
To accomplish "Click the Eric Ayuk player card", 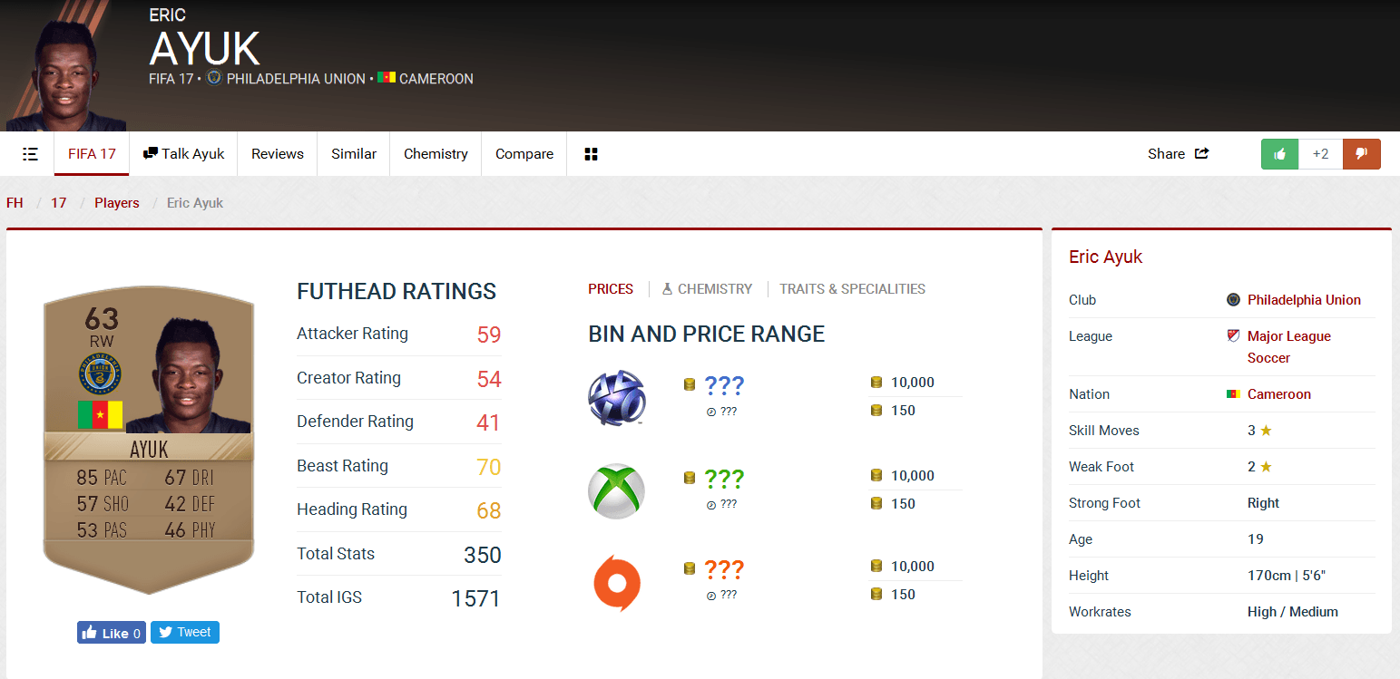I will [x=149, y=440].
